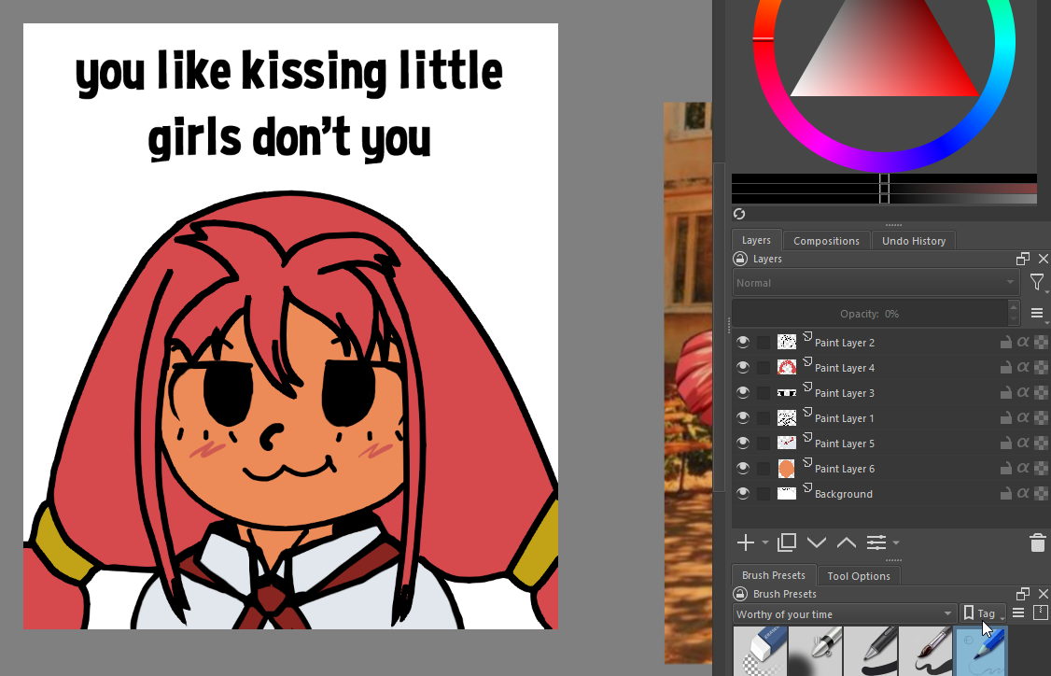Select the Paint Layer 3 name
This screenshot has width=1051, height=676.
845,393
